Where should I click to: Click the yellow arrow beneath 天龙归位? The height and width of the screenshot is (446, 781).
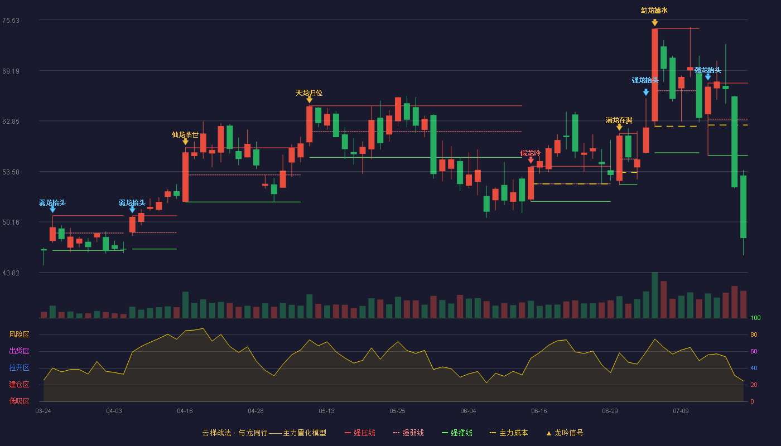[x=309, y=100]
